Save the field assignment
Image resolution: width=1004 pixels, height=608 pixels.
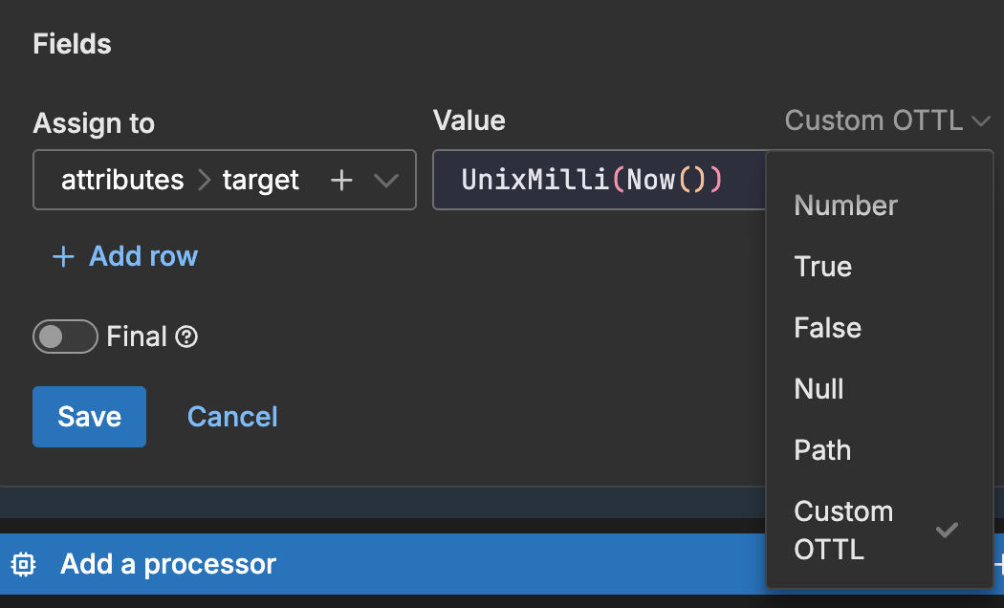coord(89,417)
